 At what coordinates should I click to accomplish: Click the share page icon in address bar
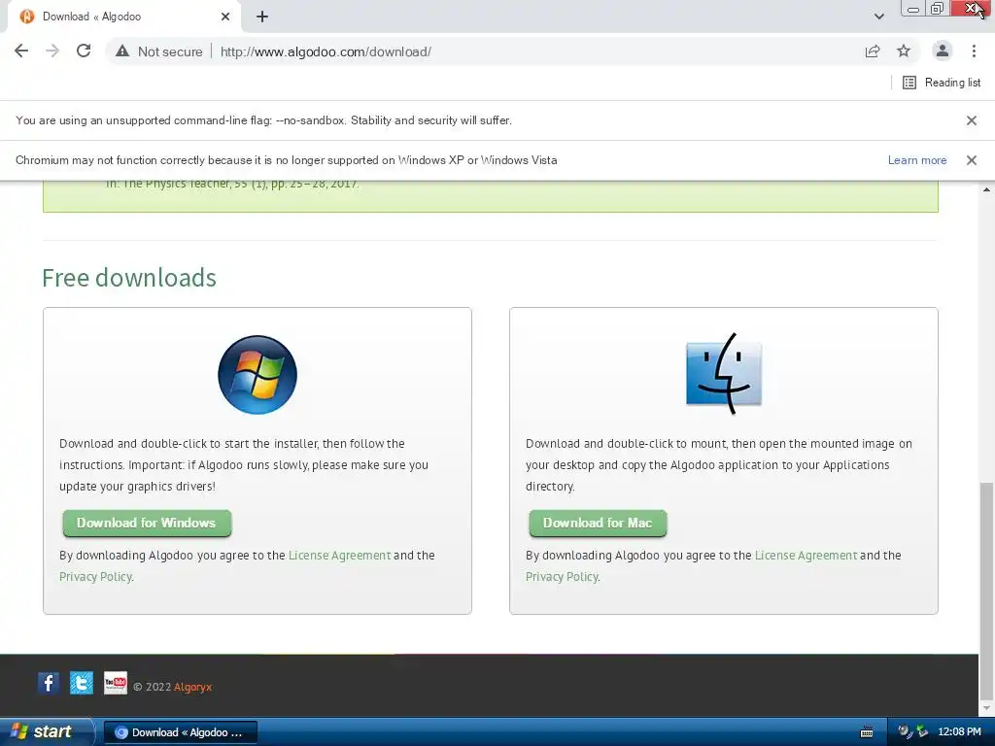[873, 51]
